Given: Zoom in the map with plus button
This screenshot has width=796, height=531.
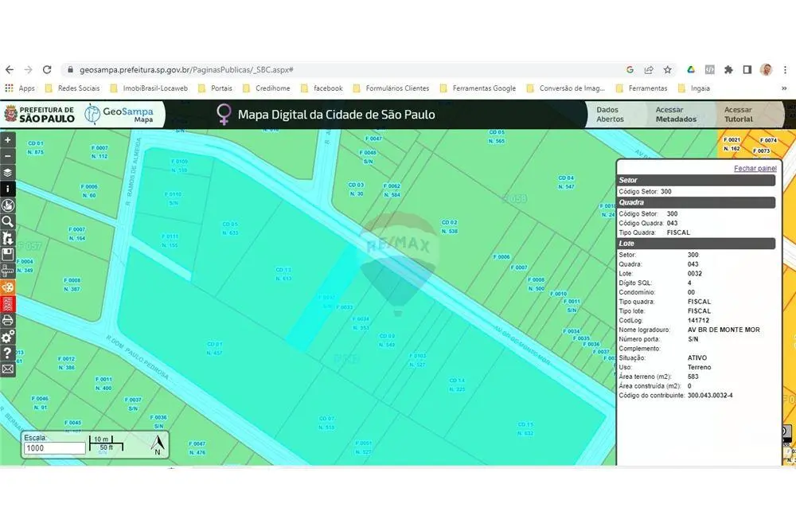Looking at the screenshot, I should (7, 139).
